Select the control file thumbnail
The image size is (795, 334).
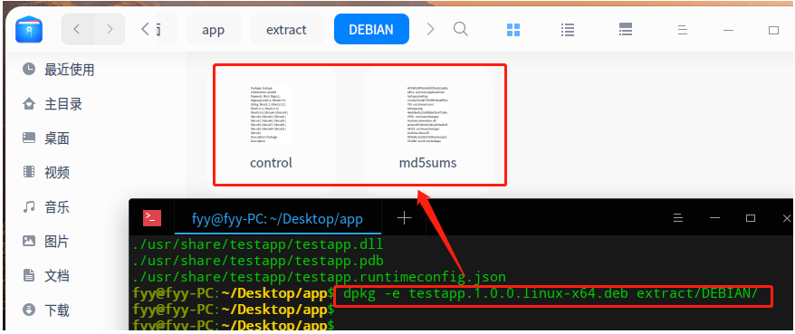[x=272, y=115]
